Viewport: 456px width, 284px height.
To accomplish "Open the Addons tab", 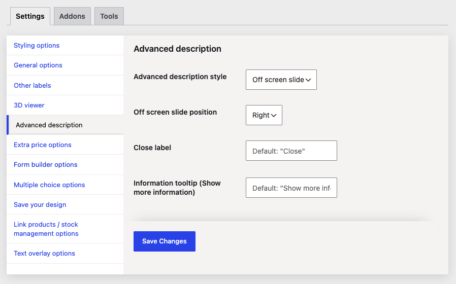I will [x=72, y=16].
